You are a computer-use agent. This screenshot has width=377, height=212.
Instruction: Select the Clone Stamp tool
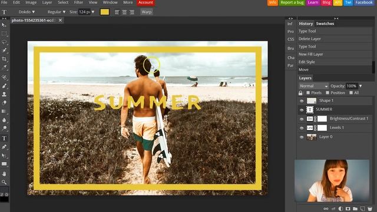pos(4,94)
